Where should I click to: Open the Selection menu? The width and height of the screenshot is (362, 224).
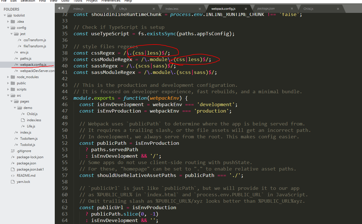[x=28, y=1]
